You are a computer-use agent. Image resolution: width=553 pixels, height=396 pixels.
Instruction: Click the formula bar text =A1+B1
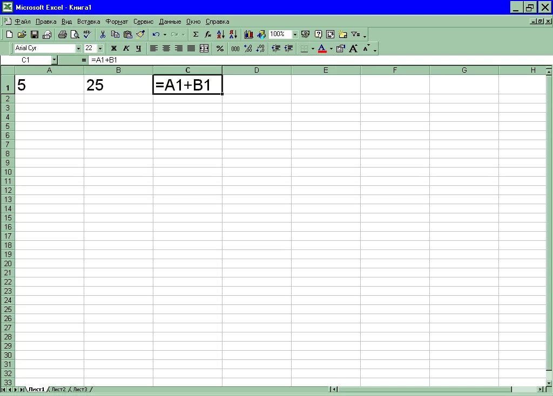click(x=104, y=60)
